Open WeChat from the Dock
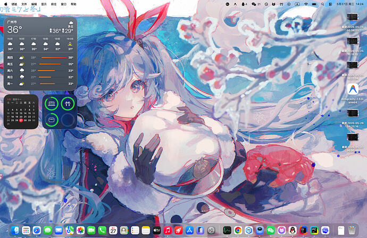 click(271, 231)
